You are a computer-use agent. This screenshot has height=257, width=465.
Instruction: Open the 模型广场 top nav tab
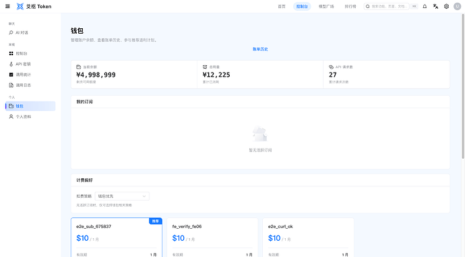(326, 6)
